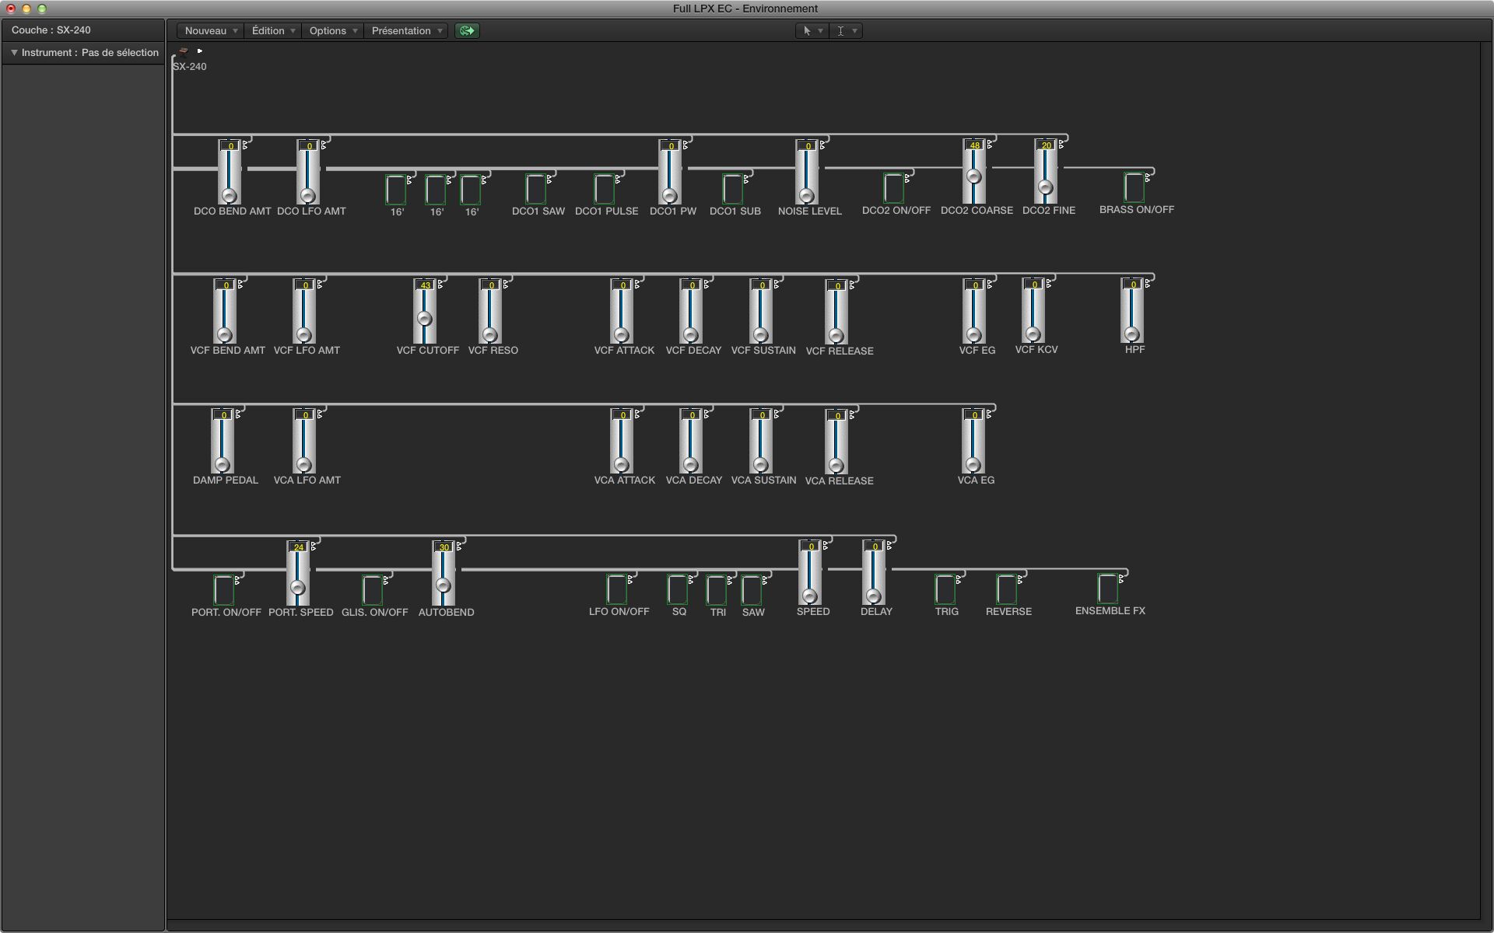Select the pointer tool menu
Viewport: 1494px width, 933px height.
[x=811, y=30]
